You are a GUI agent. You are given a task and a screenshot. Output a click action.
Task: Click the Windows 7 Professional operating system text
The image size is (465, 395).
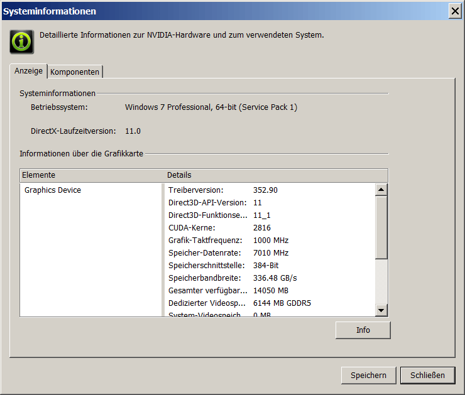211,107
